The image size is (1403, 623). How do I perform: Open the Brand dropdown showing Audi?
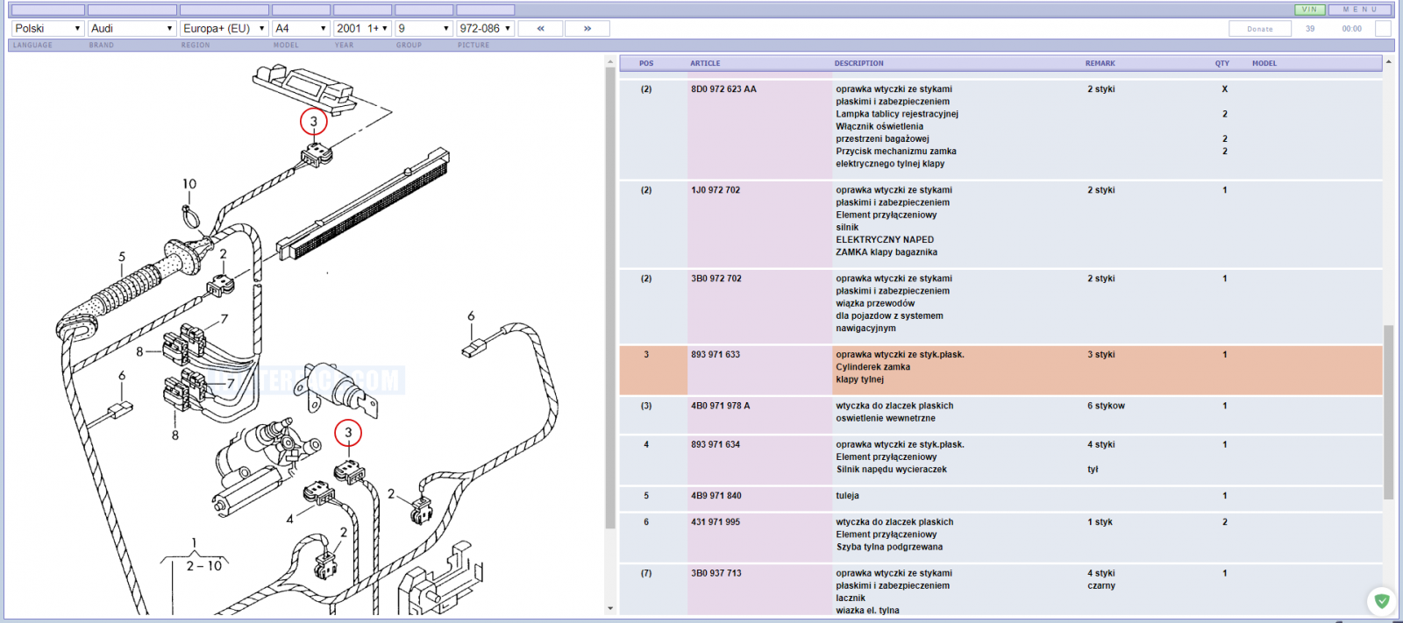(x=132, y=29)
